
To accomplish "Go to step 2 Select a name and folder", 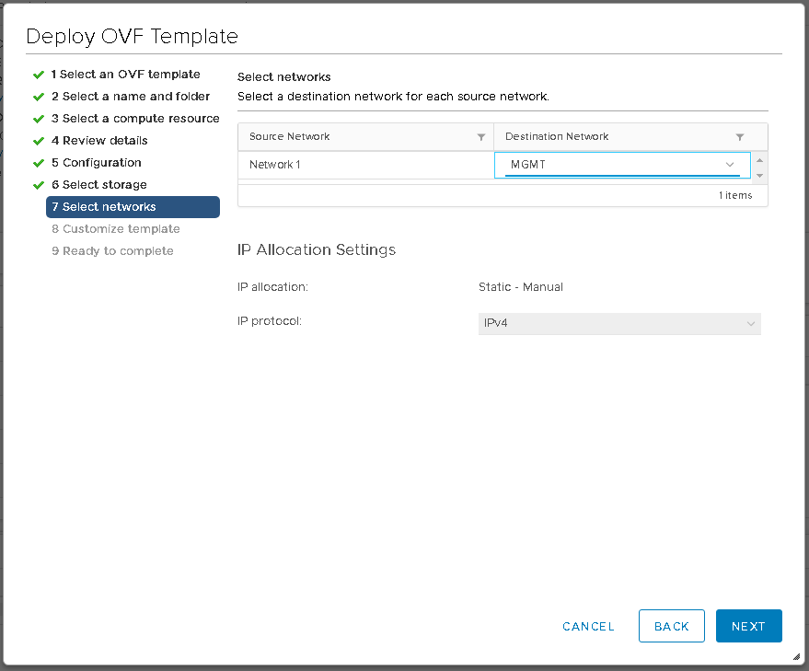I will [x=131, y=97].
